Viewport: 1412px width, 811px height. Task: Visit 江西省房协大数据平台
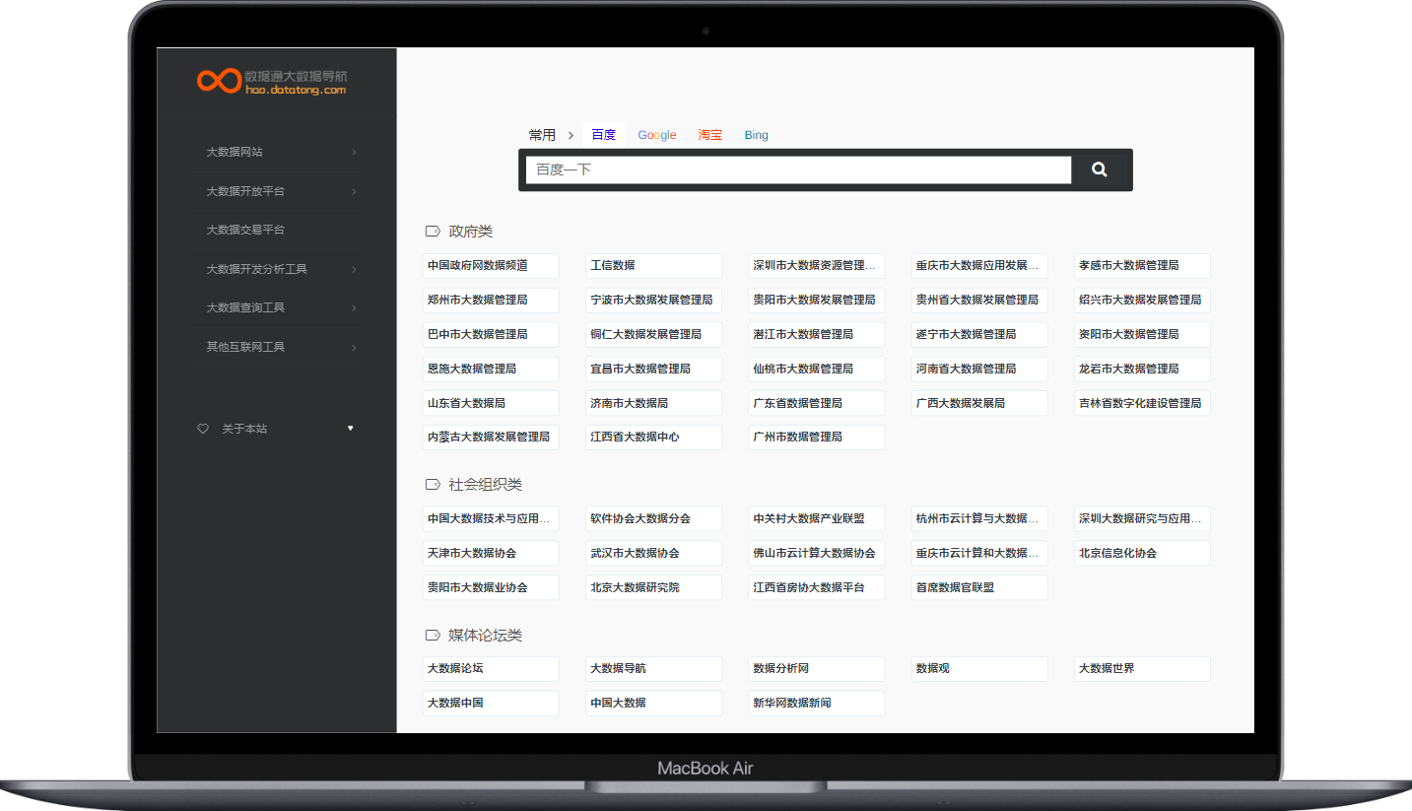click(x=816, y=587)
